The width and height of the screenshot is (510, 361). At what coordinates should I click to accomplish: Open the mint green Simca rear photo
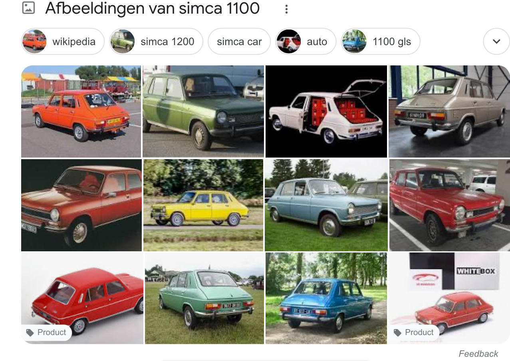click(204, 298)
